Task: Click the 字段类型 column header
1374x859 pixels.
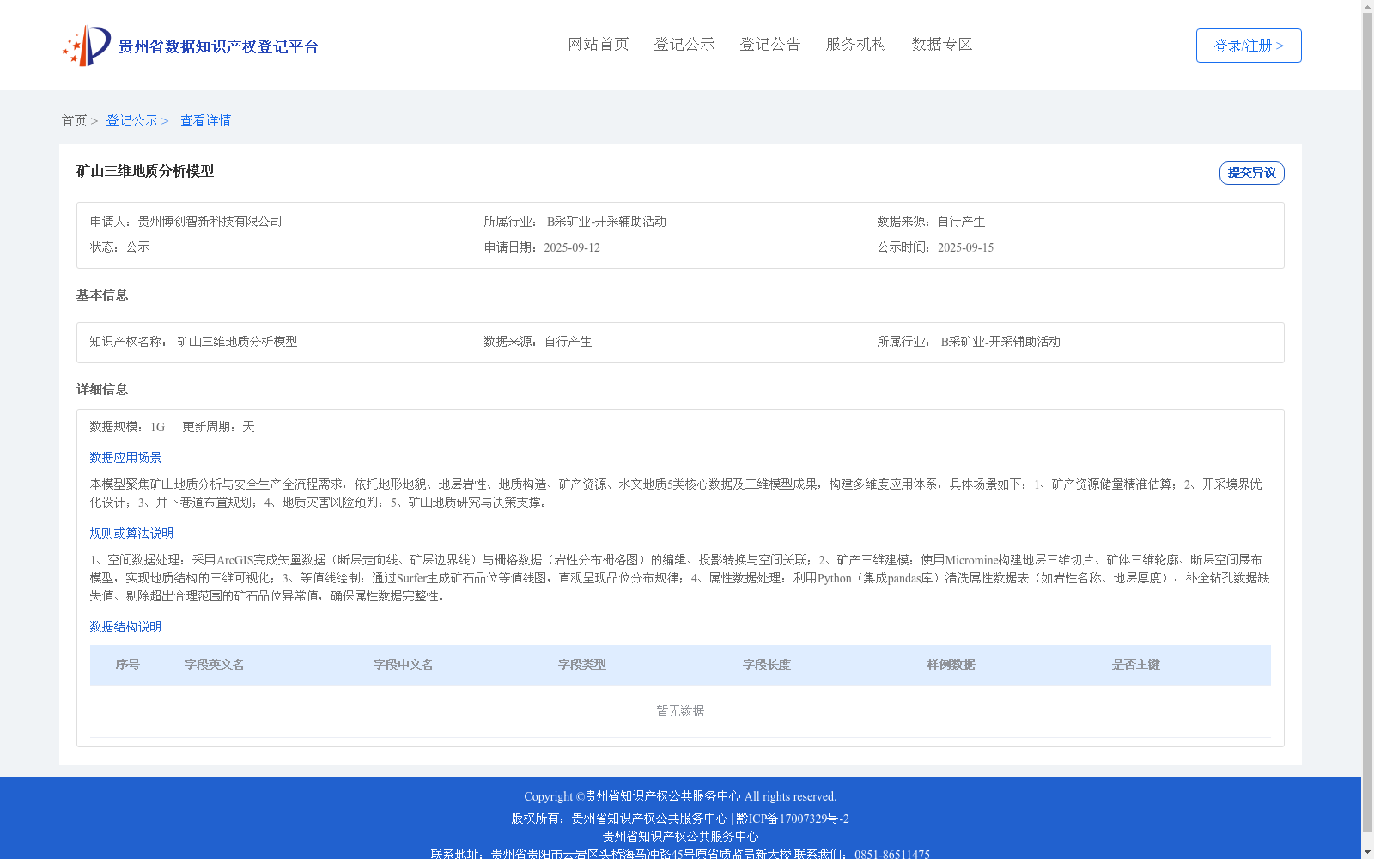Action: (x=582, y=665)
